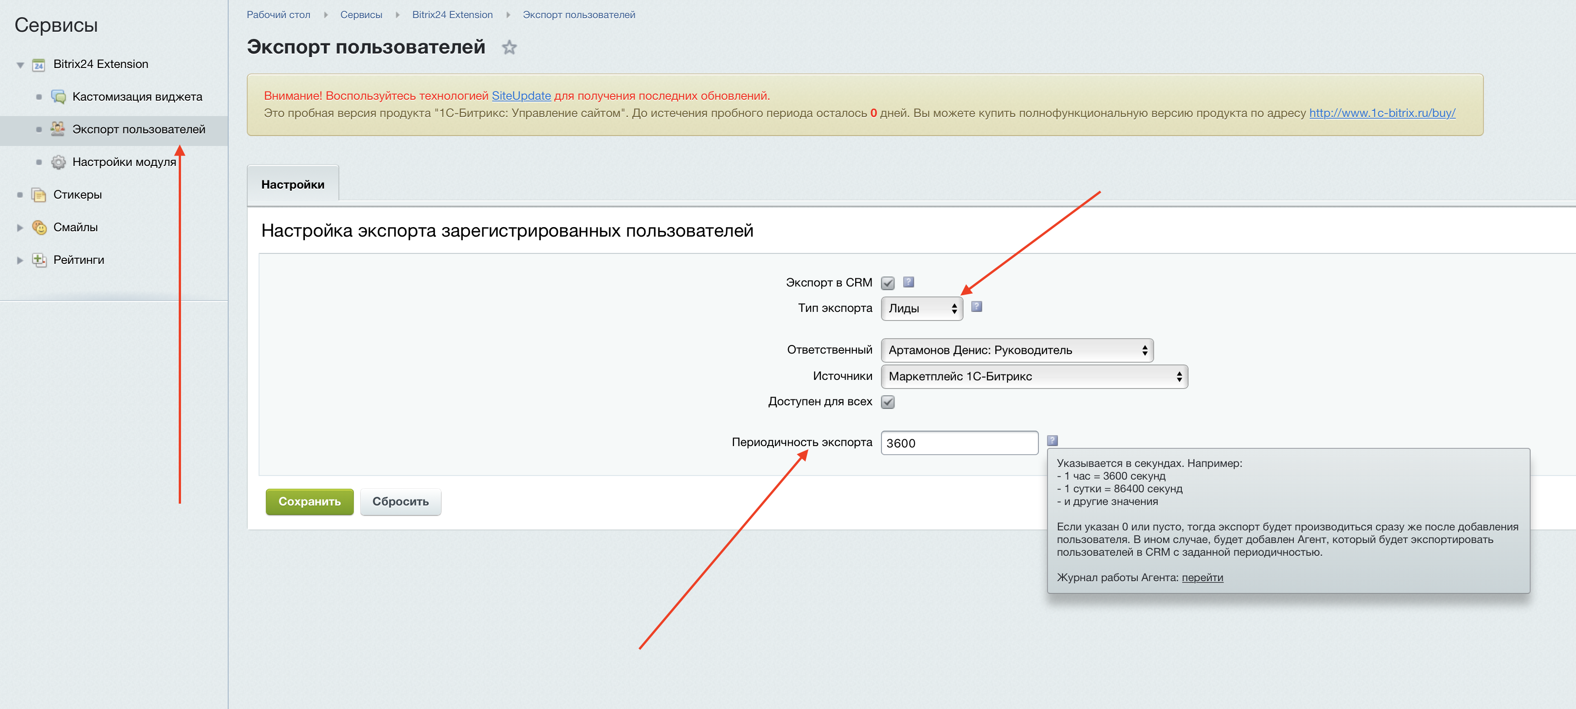
Task: Open the 'Ответственный' dropdown
Action: click(1017, 350)
